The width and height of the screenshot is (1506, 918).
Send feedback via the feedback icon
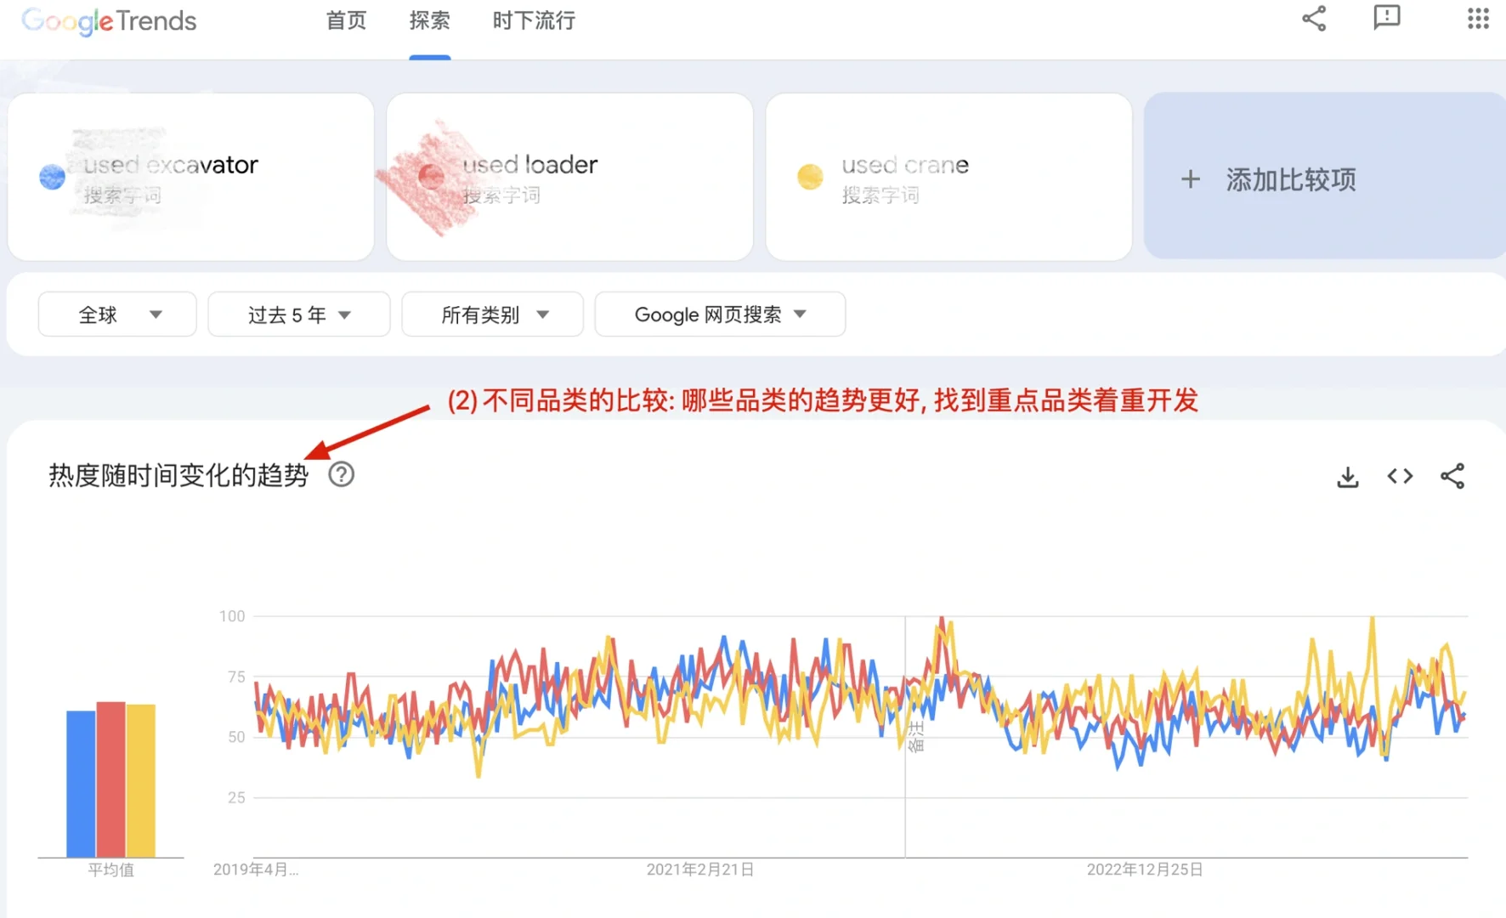(1387, 19)
